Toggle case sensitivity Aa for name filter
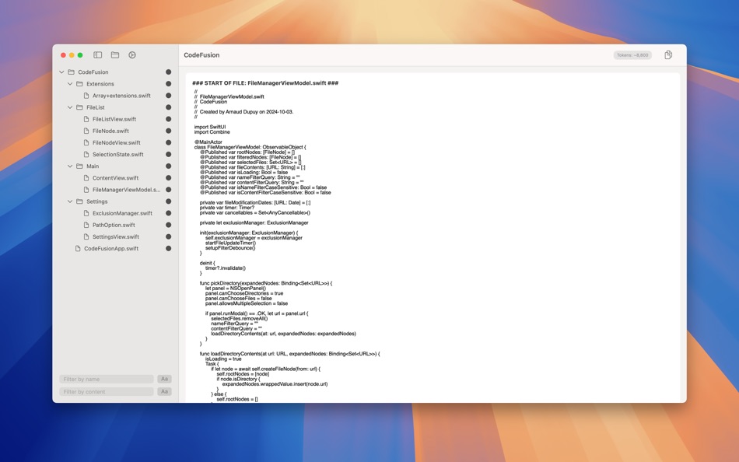 [164, 379]
